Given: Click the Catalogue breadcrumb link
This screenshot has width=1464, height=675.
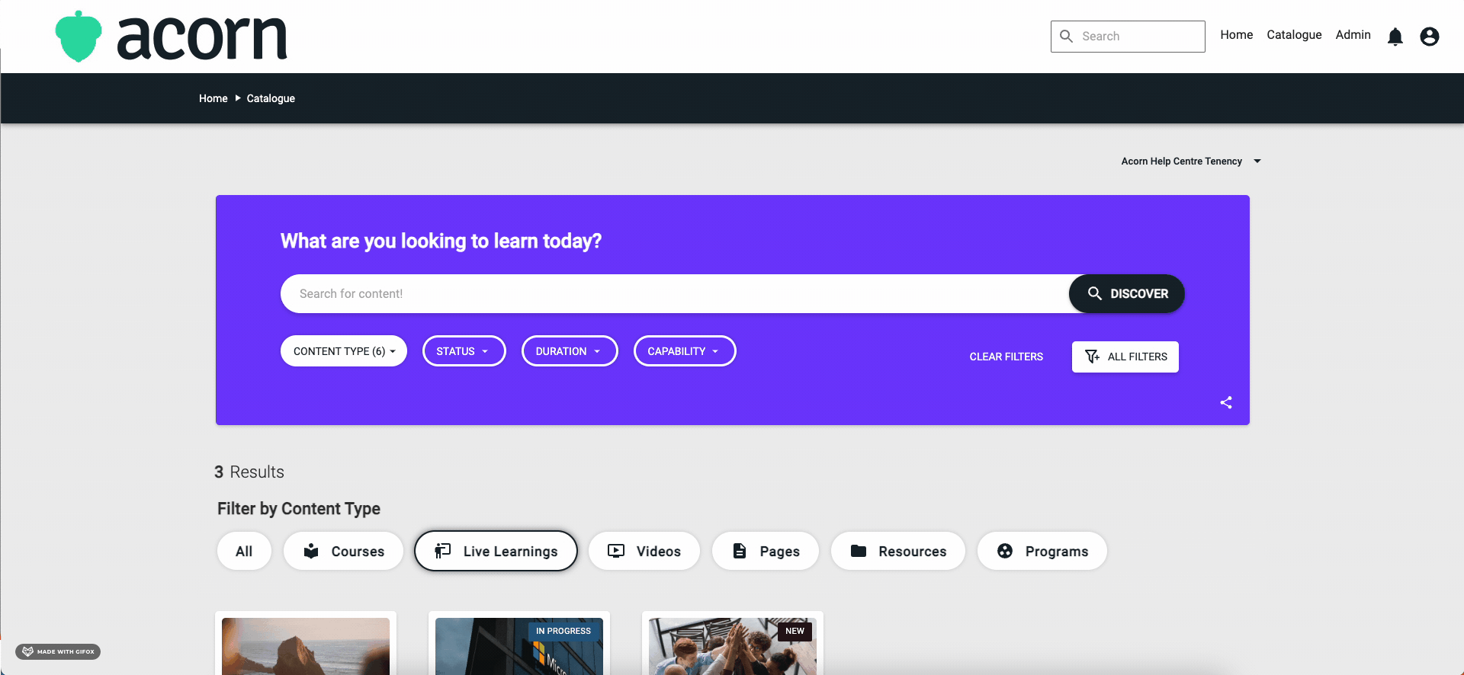Looking at the screenshot, I should (271, 98).
